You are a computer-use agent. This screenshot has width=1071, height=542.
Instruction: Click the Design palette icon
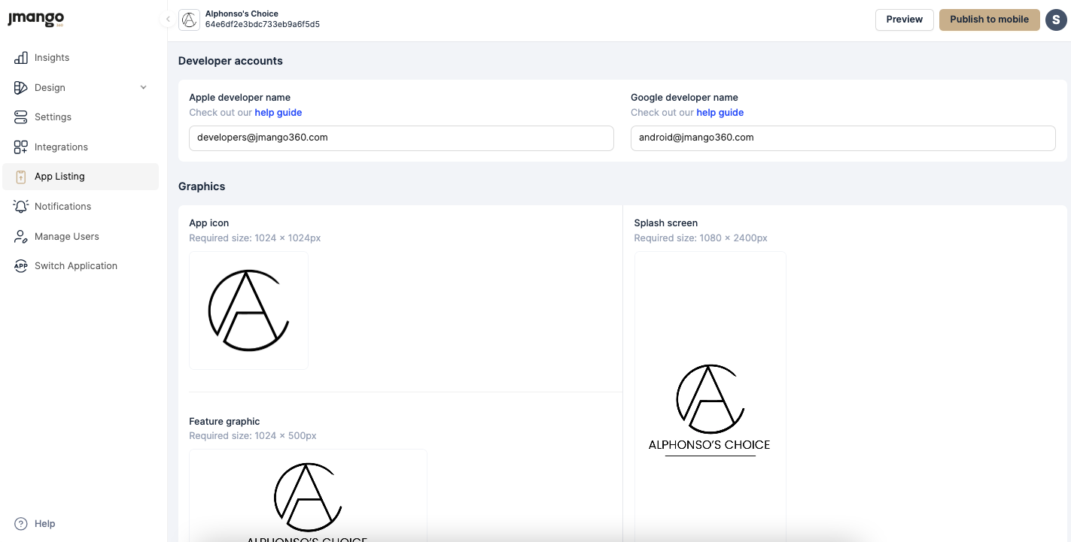click(21, 88)
